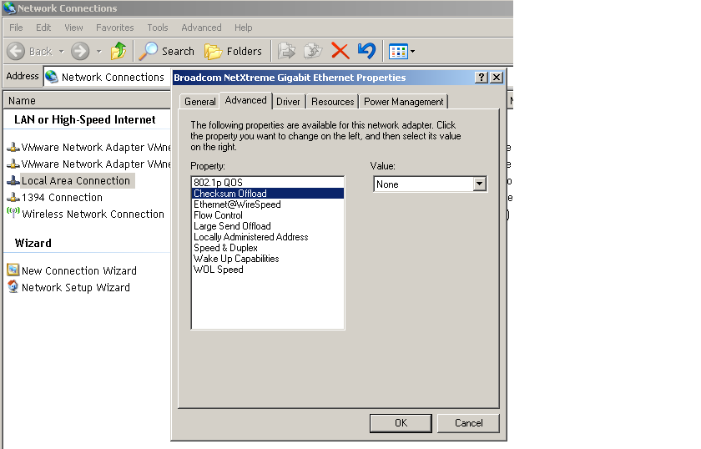This screenshot has height=449, width=701.
Task: Click the Network Setup Wizard icon
Action: pyautogui.click(x=13, y=286)
